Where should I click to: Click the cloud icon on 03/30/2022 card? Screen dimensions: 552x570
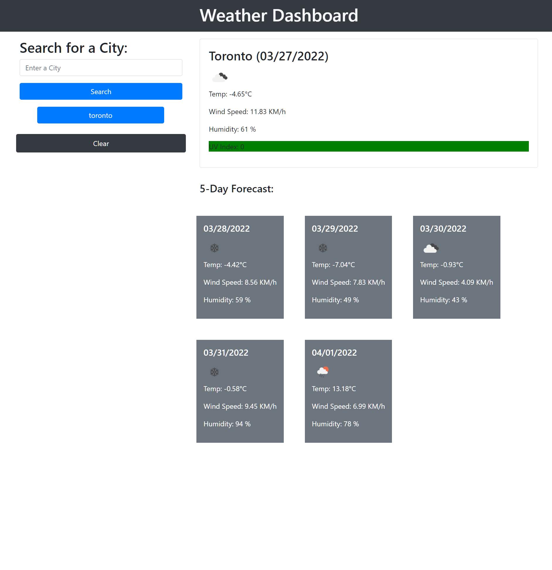[x=431, y=248]
